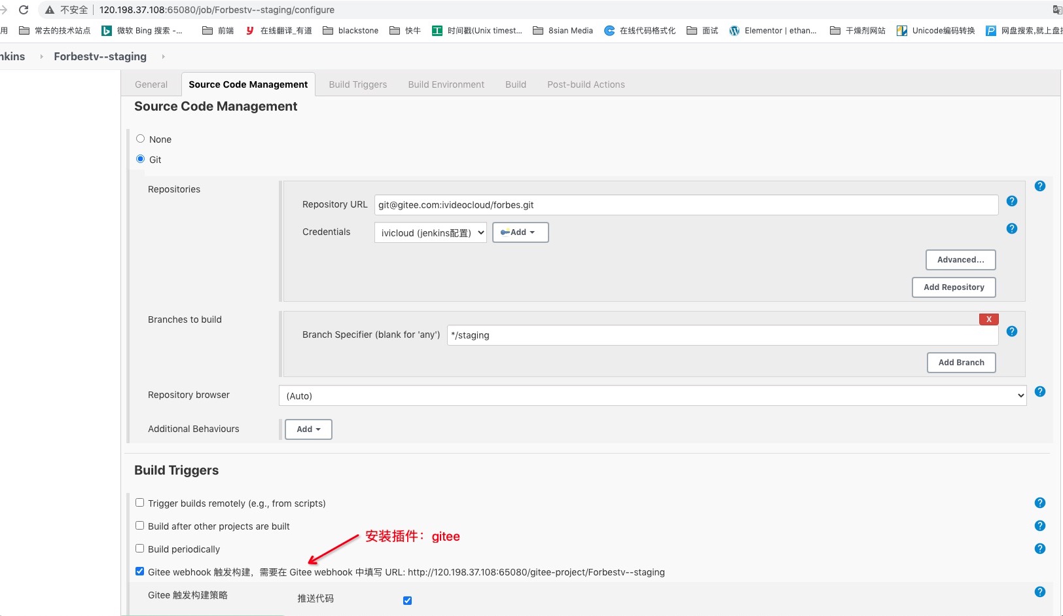Click the Advanced... button
Screen dimensions: 1063x616
pyautogui.click(x=960, y=260)
